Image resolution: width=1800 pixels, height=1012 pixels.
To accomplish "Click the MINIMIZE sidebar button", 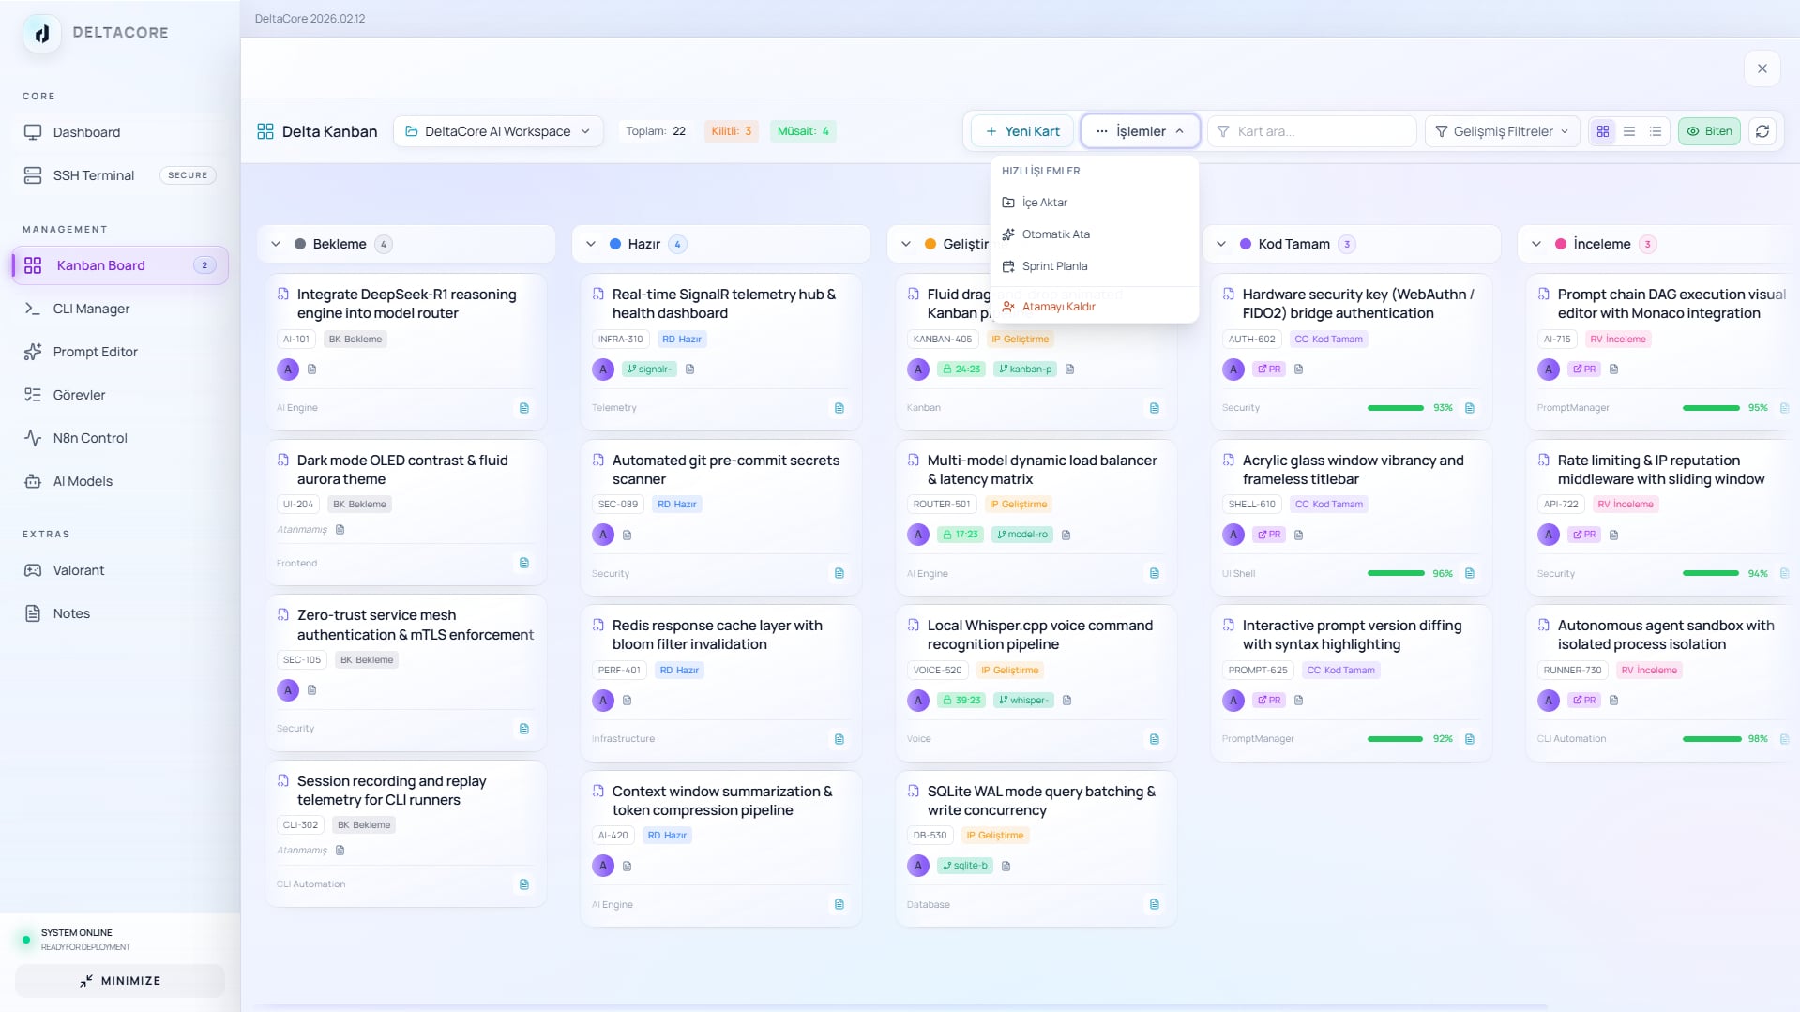I will 120,981.
